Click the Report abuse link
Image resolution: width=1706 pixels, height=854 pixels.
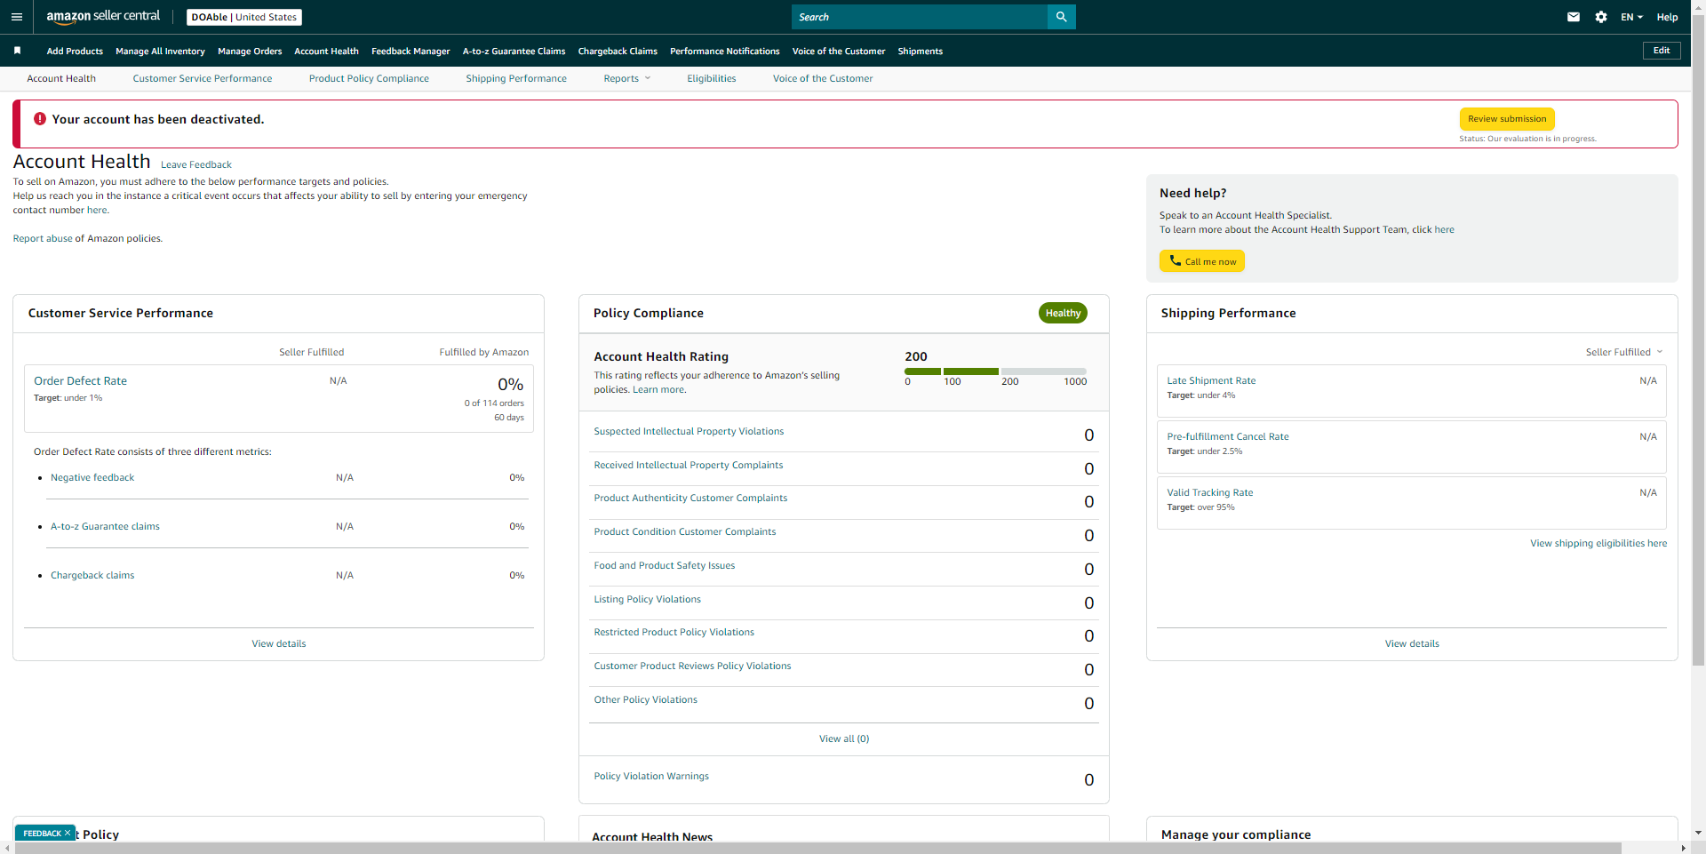(x=43, y=238)
